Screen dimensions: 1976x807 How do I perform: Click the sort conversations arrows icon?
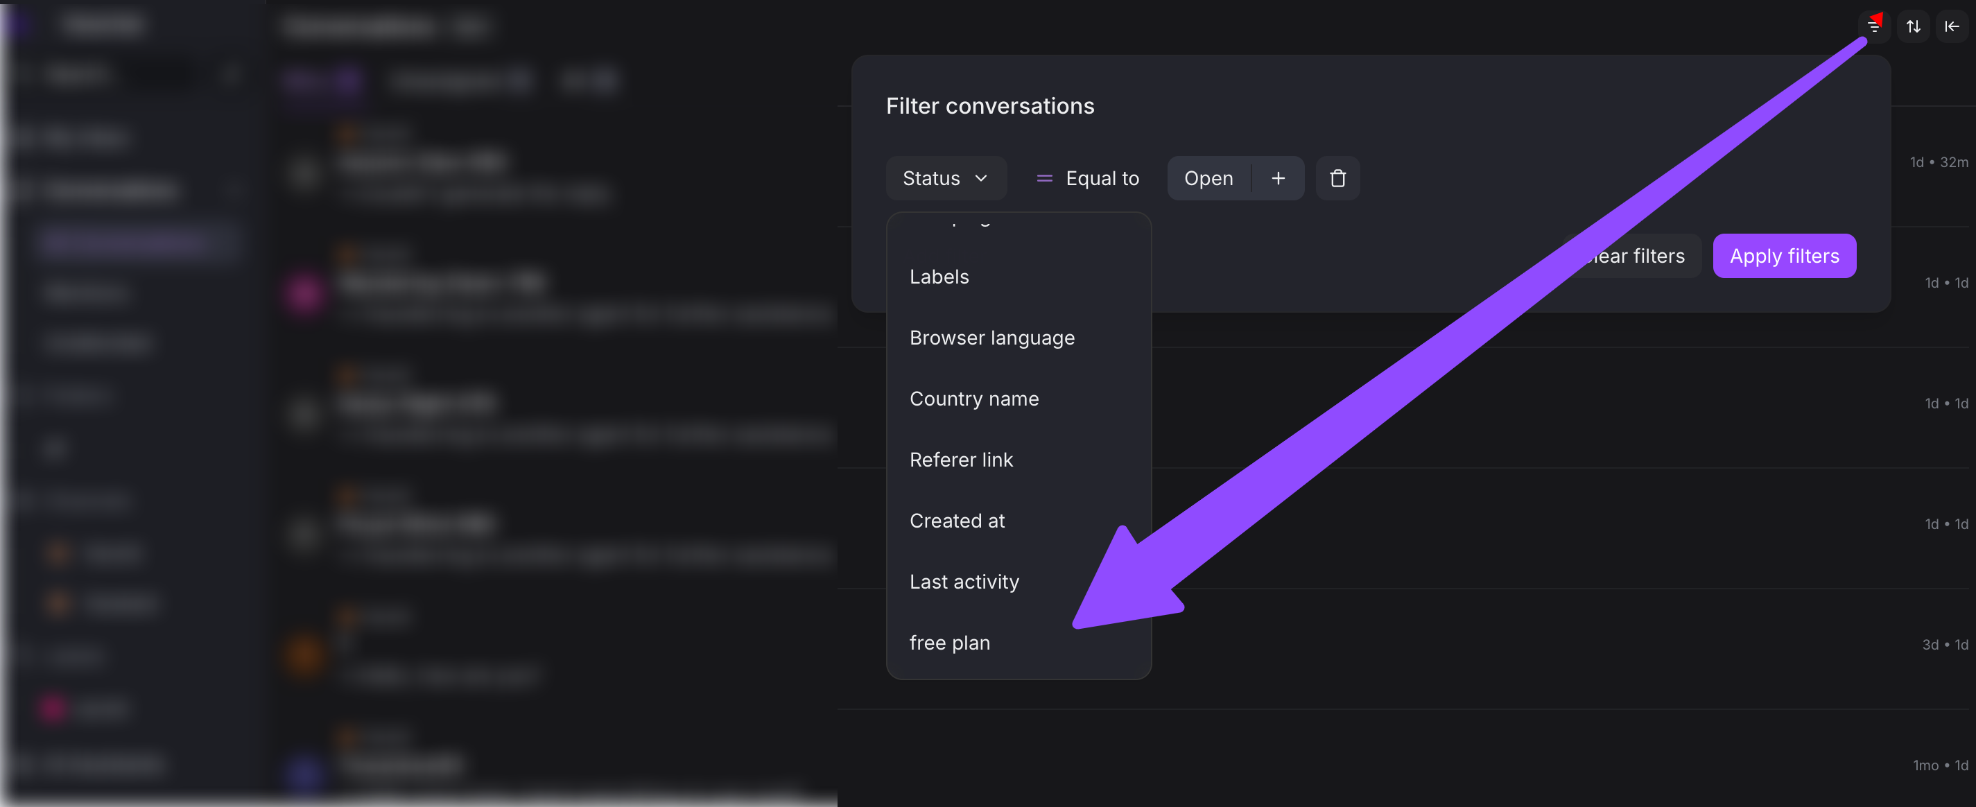1913,27
